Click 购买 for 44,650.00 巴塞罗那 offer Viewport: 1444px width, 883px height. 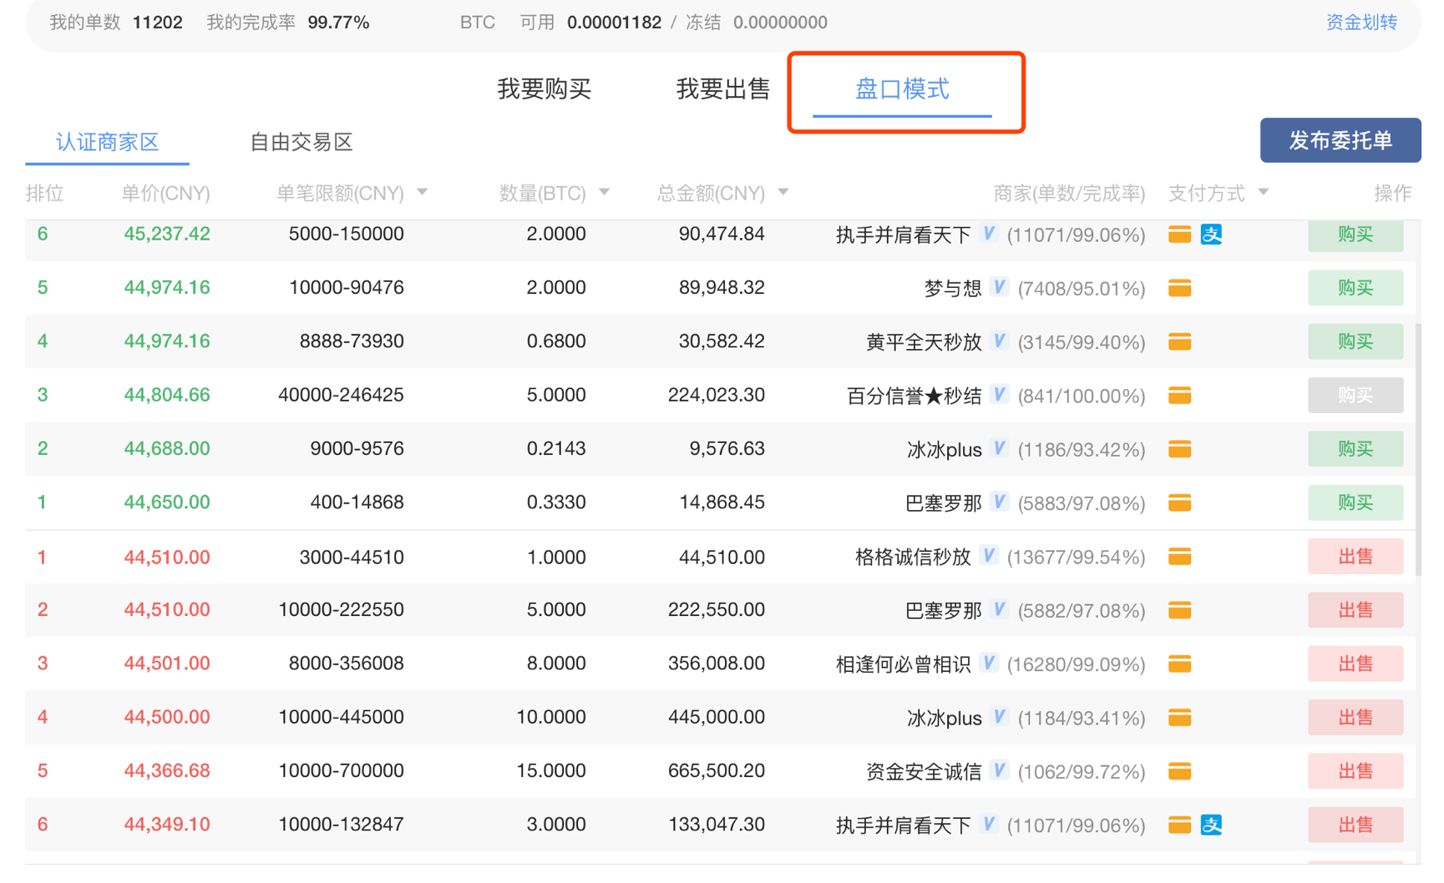[x=1355, y=502]
